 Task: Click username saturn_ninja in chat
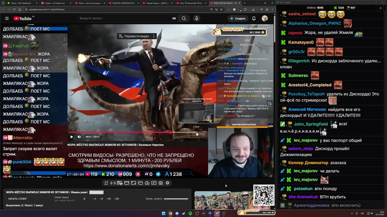coord(301,149)
